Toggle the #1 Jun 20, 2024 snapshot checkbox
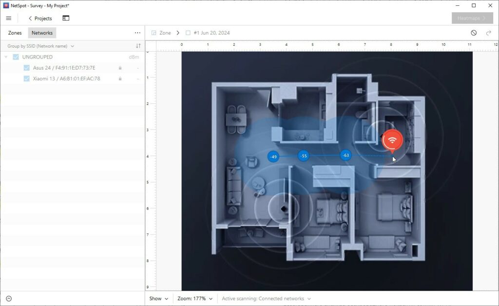The height and width of the screenshot is (306, 499). [x=188, y=33]
